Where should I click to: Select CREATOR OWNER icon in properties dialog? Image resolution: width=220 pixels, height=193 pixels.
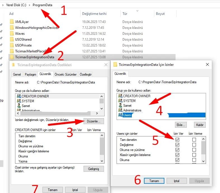tap(19, 96)
